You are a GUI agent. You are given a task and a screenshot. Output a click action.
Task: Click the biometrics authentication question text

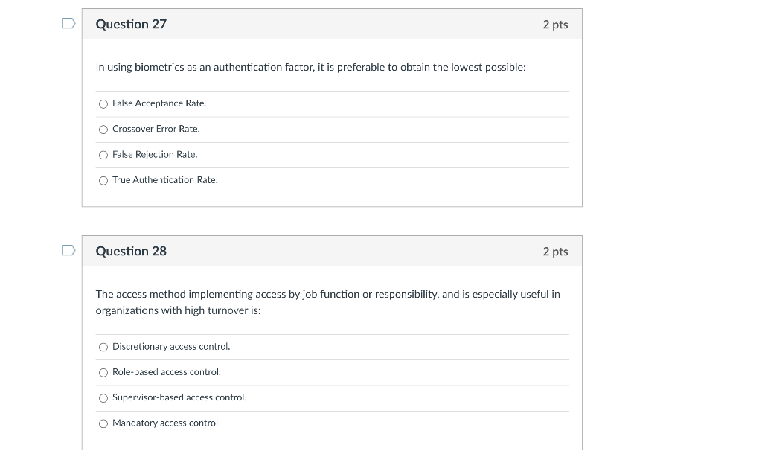point(310,67)
